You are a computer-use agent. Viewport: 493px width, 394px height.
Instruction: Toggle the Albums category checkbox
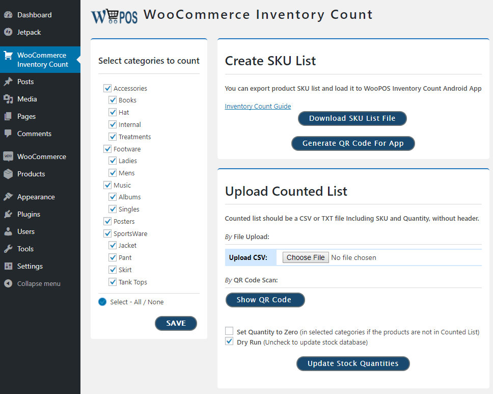click(113, 197)
